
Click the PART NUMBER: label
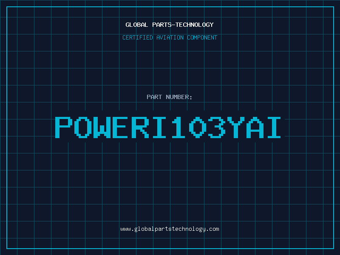(170, 97)
